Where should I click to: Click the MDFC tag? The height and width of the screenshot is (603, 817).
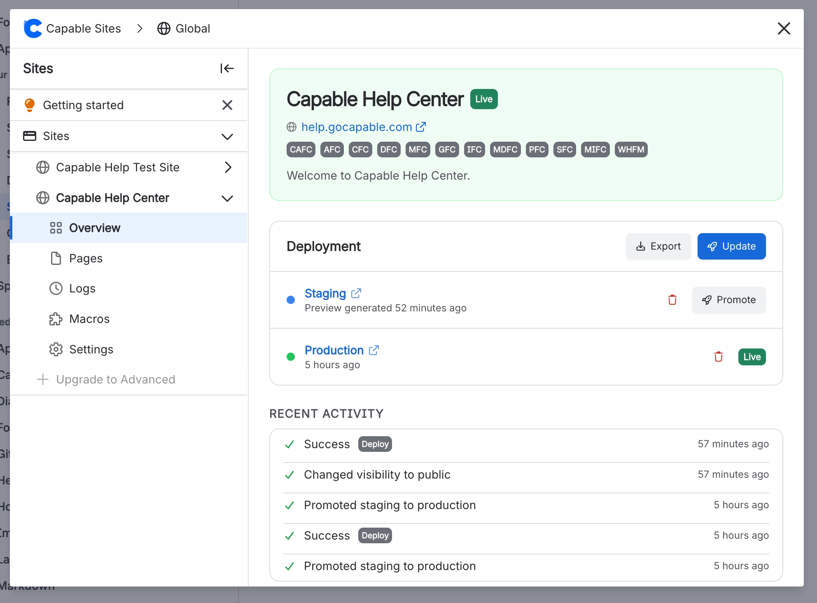click(505, 150)
